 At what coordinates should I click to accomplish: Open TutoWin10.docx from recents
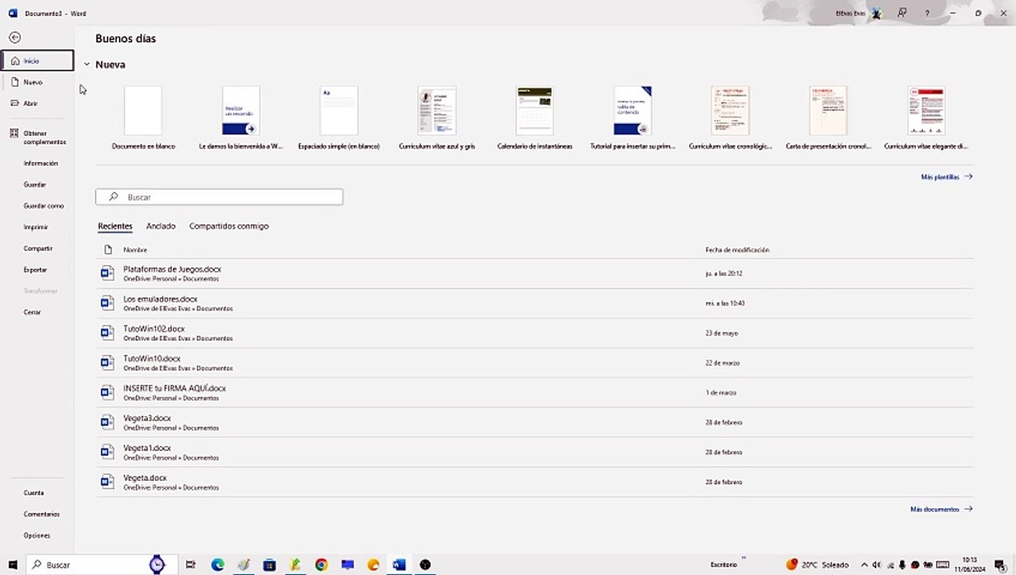pos(535,363)
